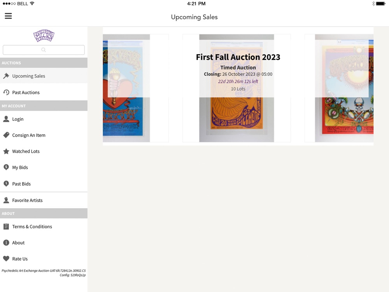Select the blue heart poster thumbnail
The image size is (389, 292).
click(x=126, y=88)
